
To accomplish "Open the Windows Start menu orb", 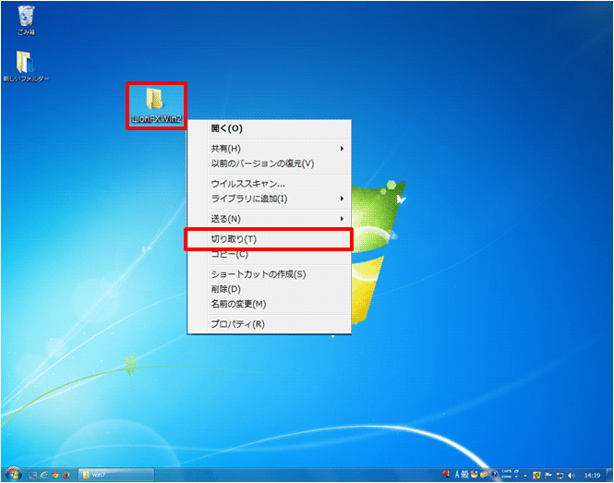I will coord(13,475).
